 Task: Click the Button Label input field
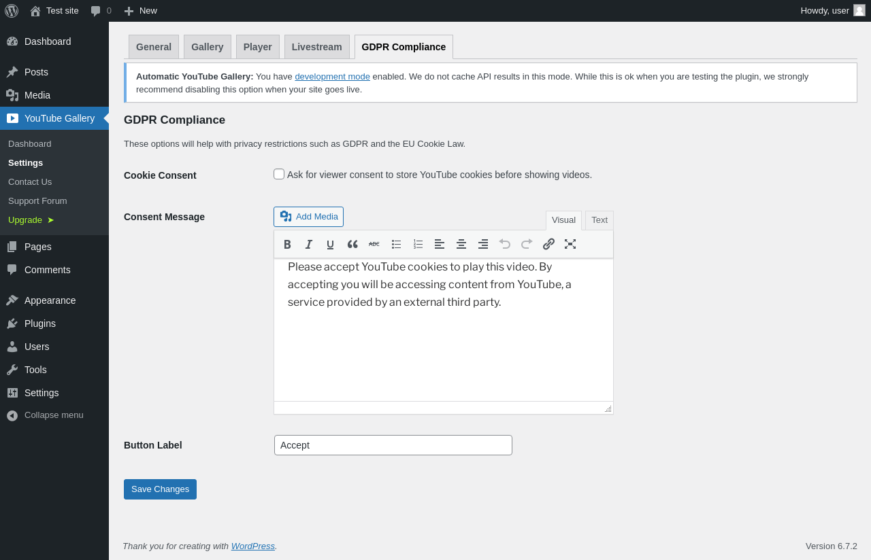point(393,445)
